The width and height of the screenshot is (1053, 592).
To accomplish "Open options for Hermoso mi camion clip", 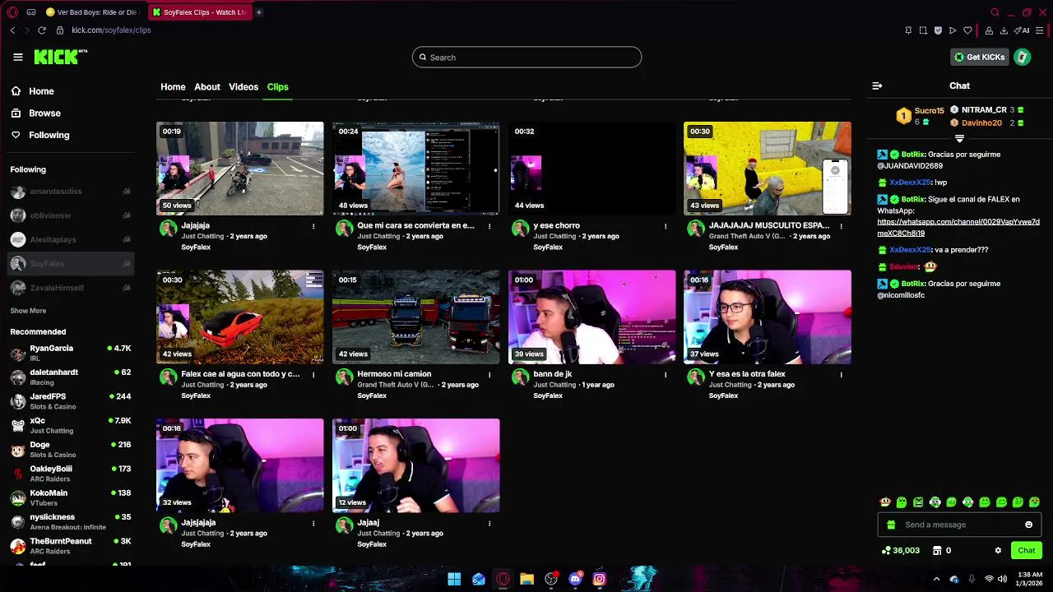I will [489, 374].
